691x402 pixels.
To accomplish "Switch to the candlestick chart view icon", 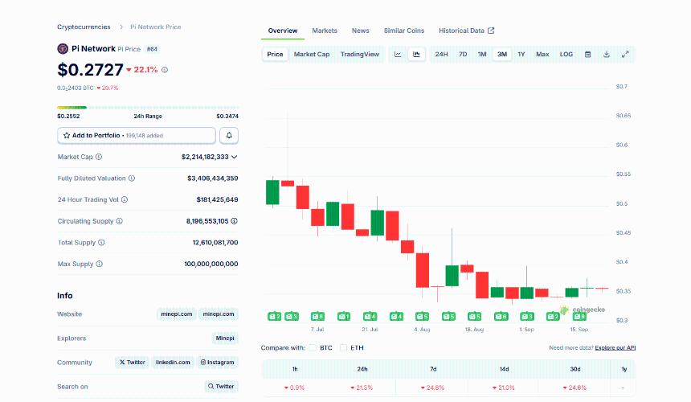I will pos(416,54).
